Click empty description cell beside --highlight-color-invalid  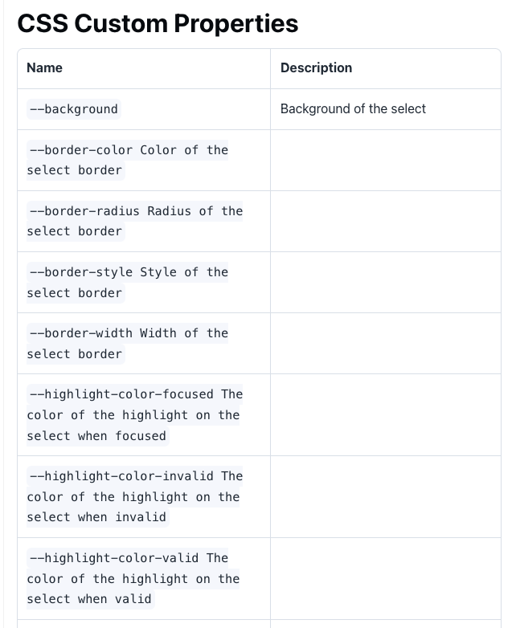tap(386, 496)
